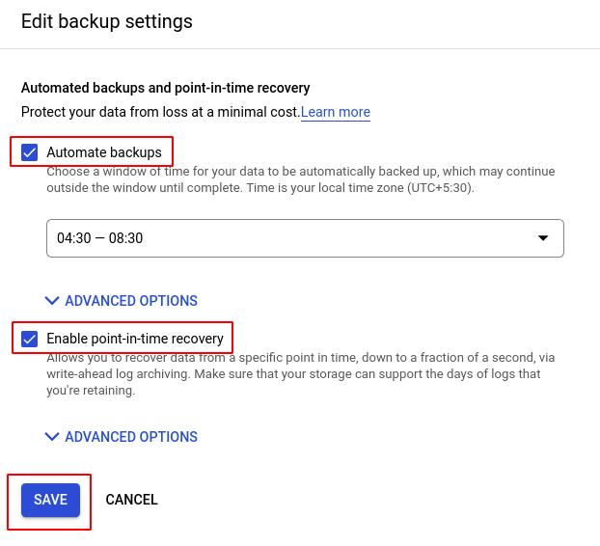Click the dropdown arrow in the backup window field

point(542,237)
